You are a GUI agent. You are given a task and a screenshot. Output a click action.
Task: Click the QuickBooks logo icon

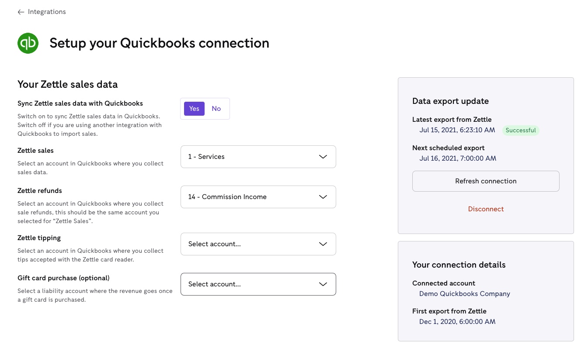click(28, 43)
